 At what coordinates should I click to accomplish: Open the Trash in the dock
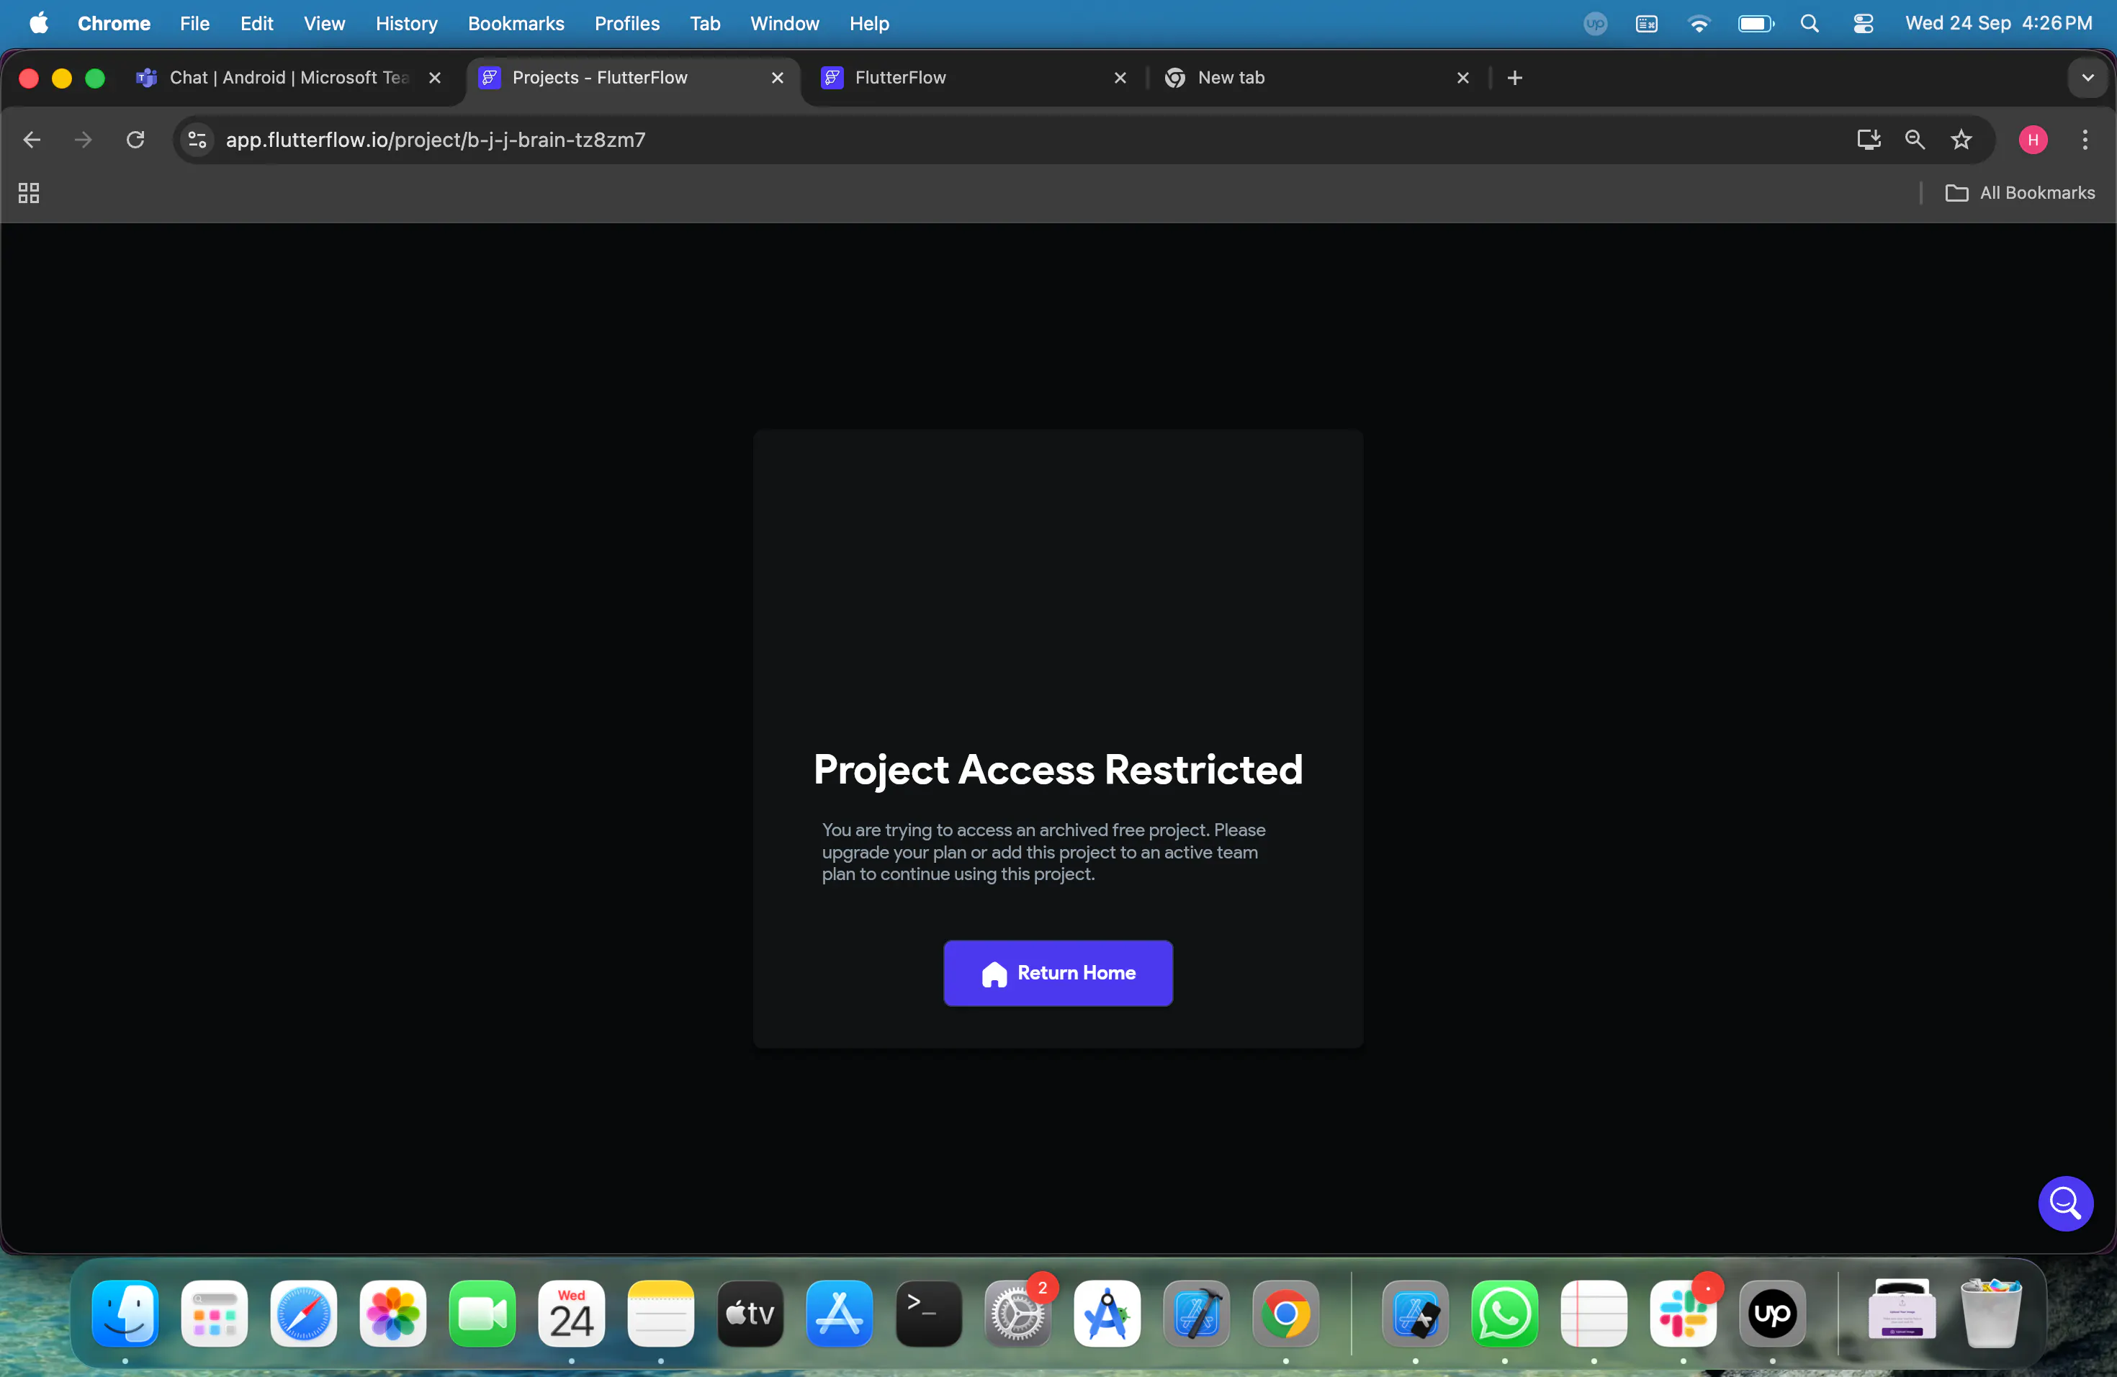coord(1991,1313)
